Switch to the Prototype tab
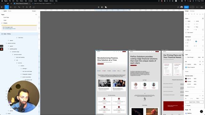Screen dimensions: 205x115 192,11
